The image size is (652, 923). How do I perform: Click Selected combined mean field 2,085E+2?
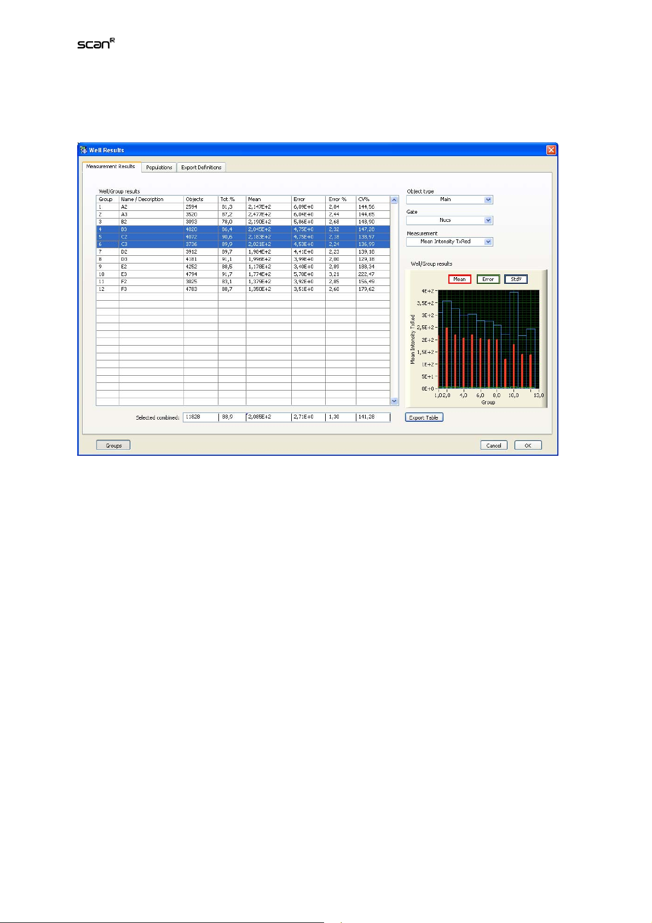point(268,417)
